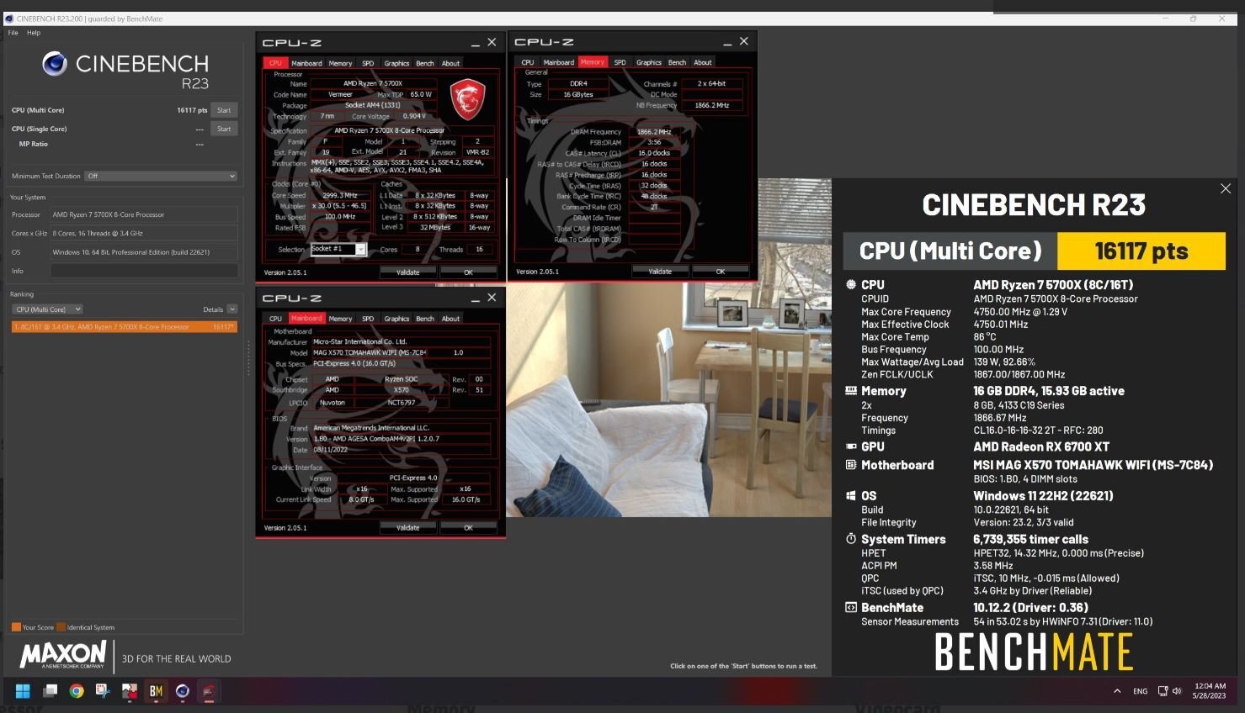Viewport: 1245px width, 713px height.
Task: Open the Help menu in Cinebench
Action: [x=34, y=33]
